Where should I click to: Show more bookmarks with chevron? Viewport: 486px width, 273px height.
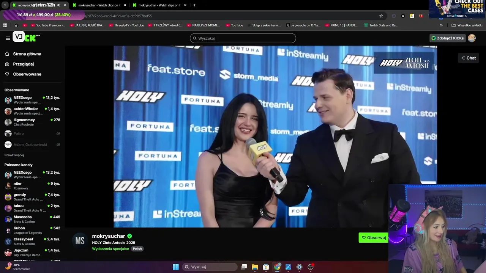pyautogui.click(x=441, y=25)
